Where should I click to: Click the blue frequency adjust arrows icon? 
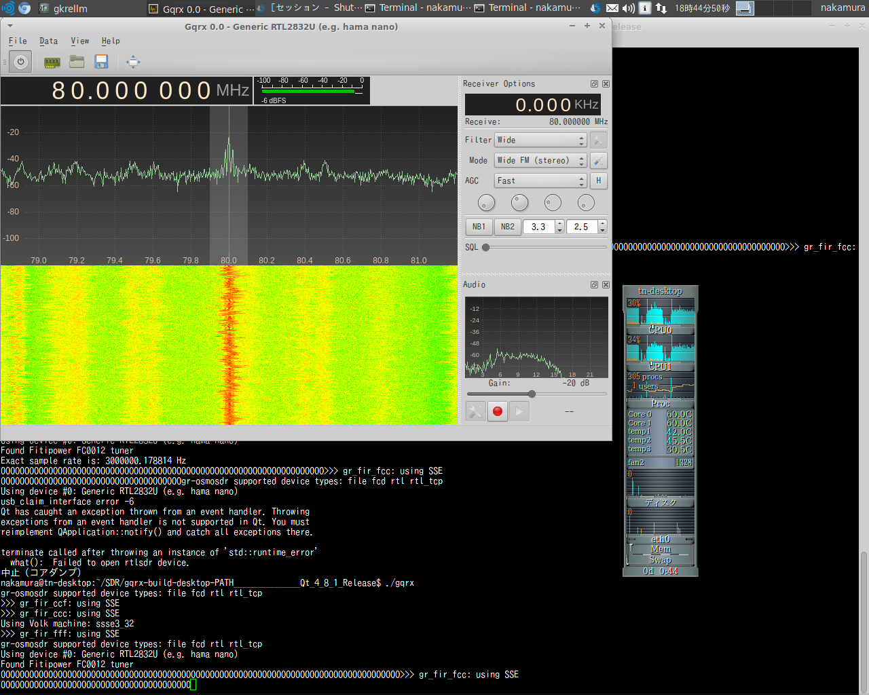point(133,62)
